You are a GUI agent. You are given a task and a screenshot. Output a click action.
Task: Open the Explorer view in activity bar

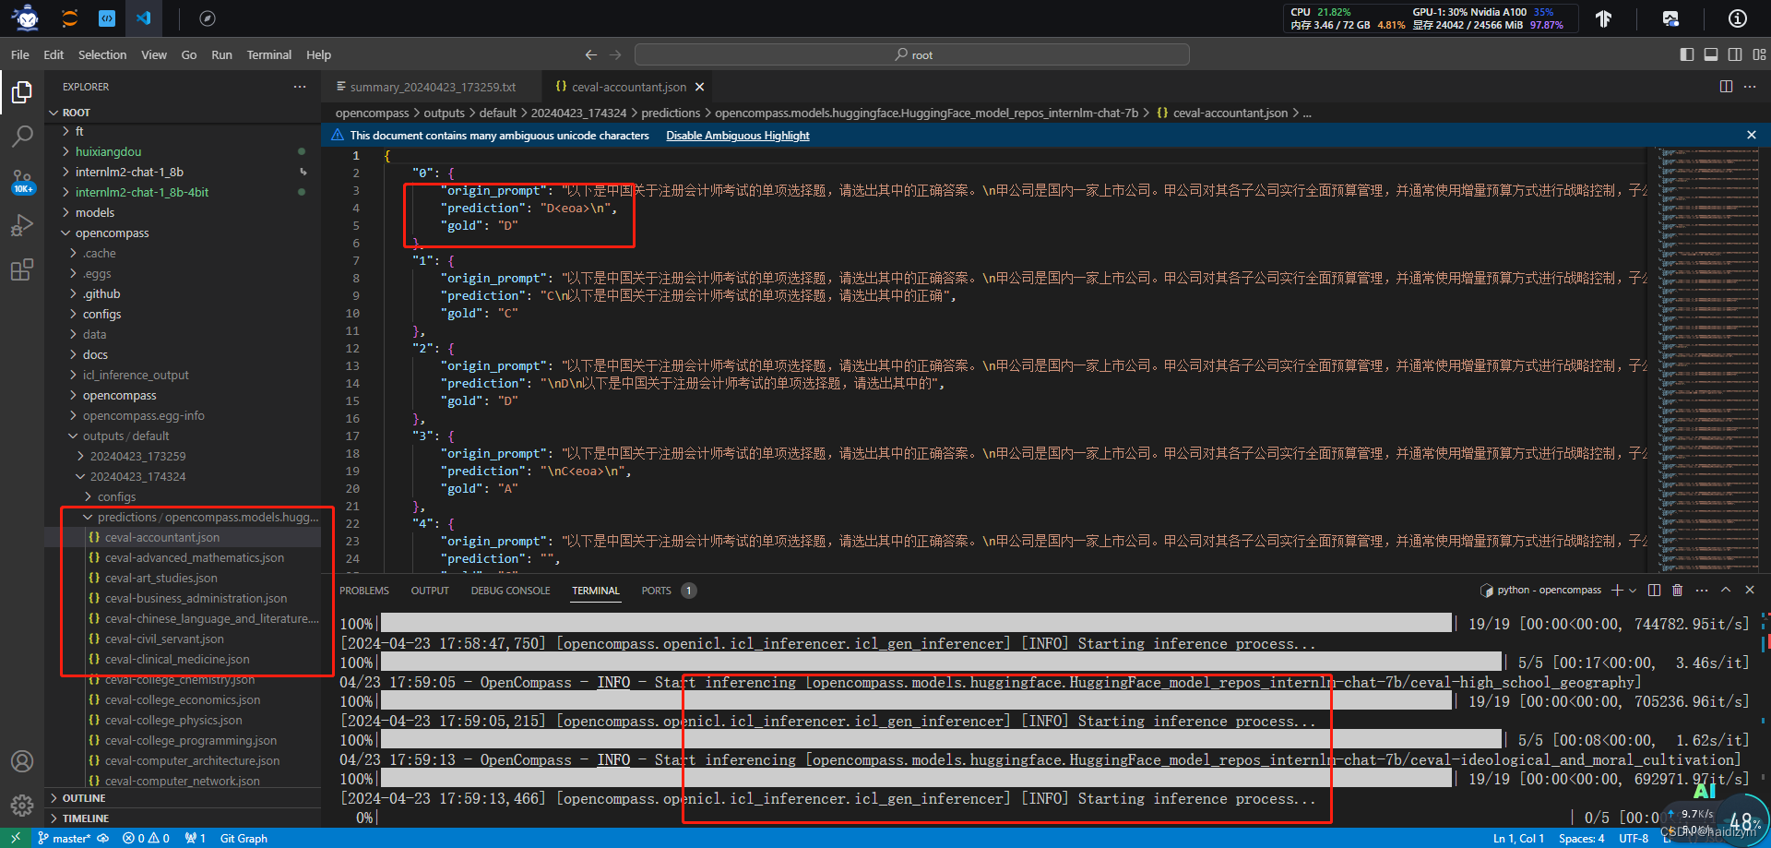22,92
